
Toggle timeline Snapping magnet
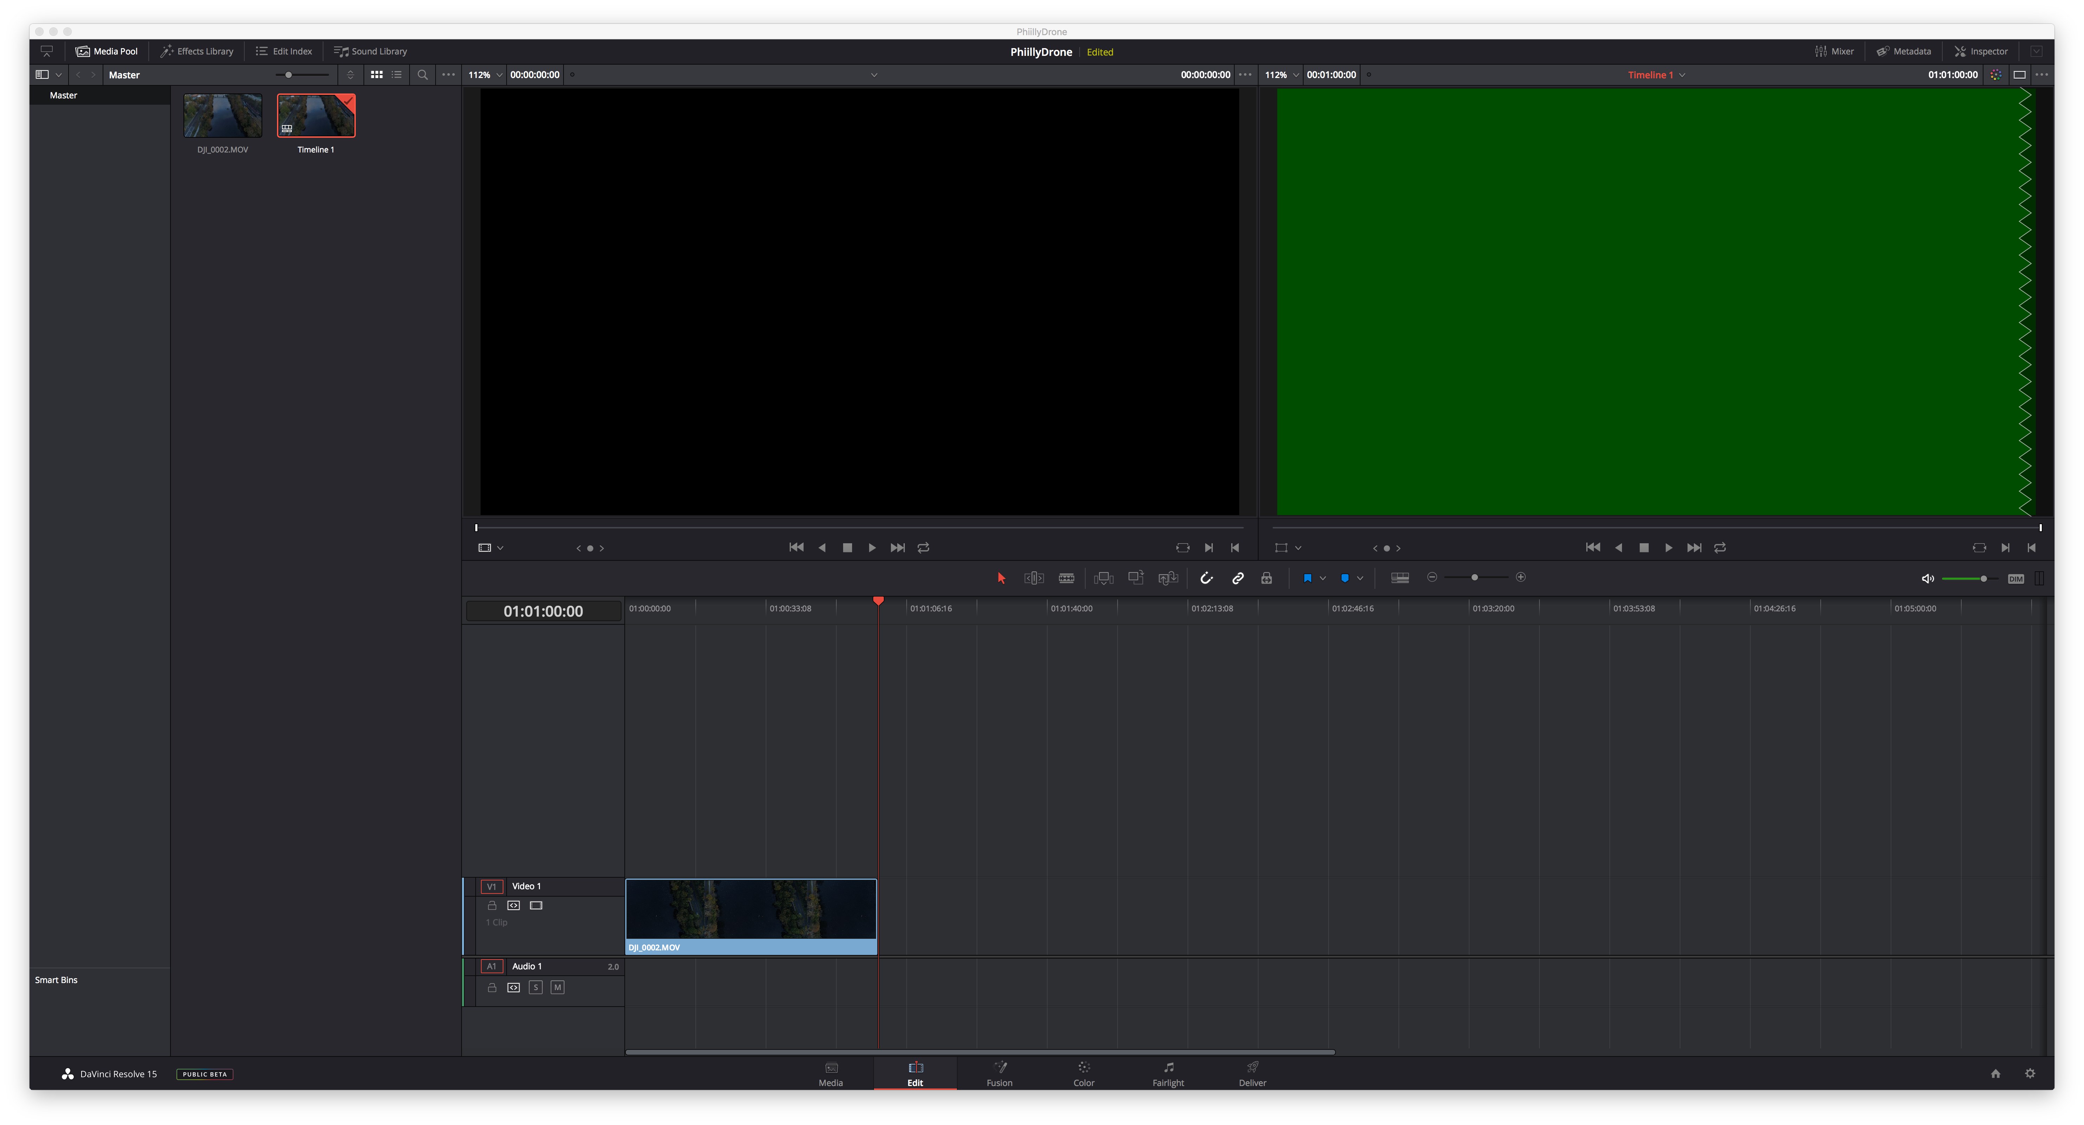1206,578
